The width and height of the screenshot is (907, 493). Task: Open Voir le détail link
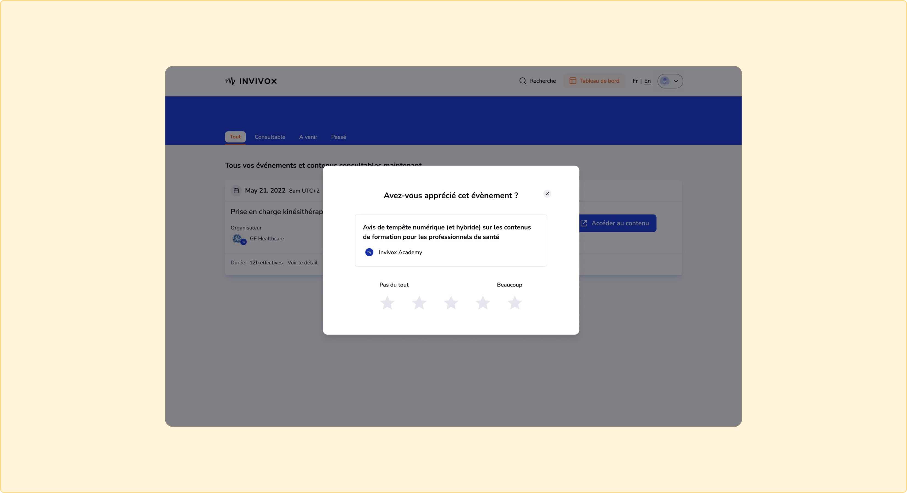coord(302,263)
